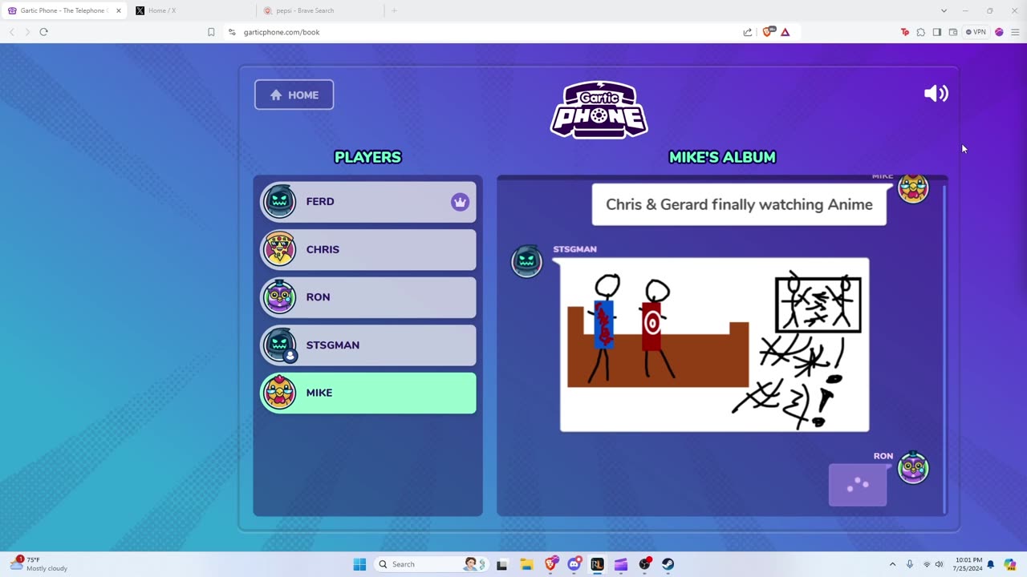1027x577 pixels.
Task: Click CHRIS's pizza avatar icon
Action: pyautogui.click(x=279, y=249)
